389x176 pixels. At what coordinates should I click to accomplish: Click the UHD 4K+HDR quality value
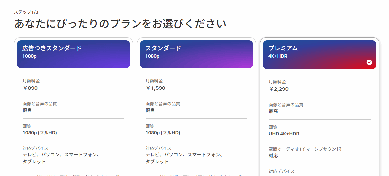[284, 134]
